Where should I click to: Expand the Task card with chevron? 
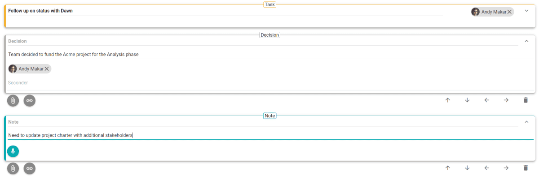[526, 11]
